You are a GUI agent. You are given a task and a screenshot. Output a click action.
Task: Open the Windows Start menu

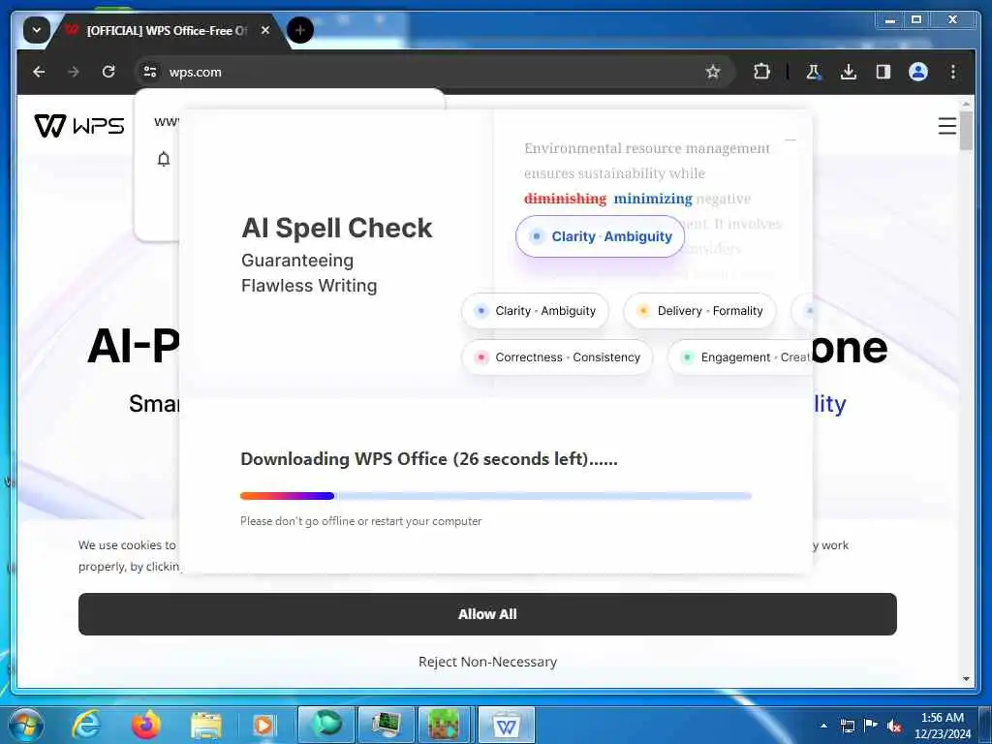coord(26,725)
